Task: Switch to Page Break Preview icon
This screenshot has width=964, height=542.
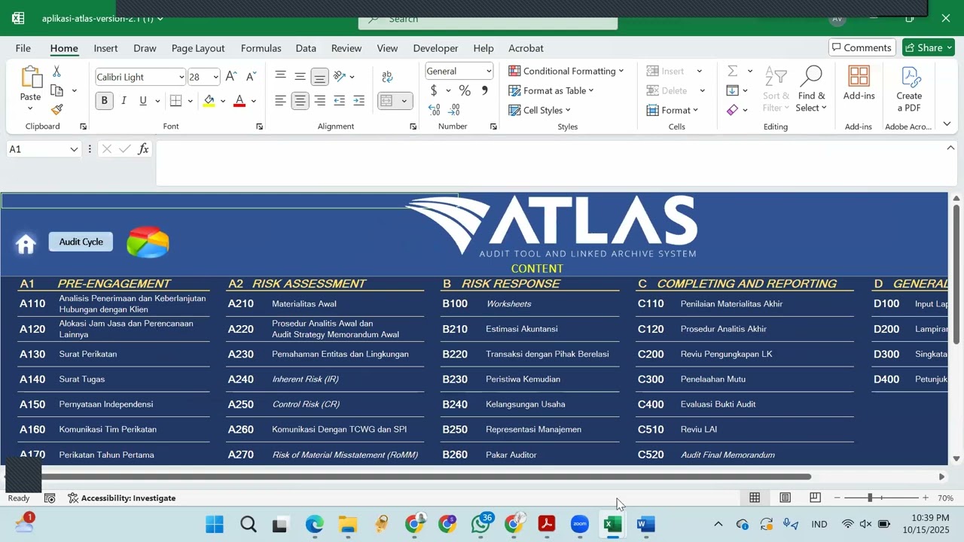Action: tap(815, 498)
